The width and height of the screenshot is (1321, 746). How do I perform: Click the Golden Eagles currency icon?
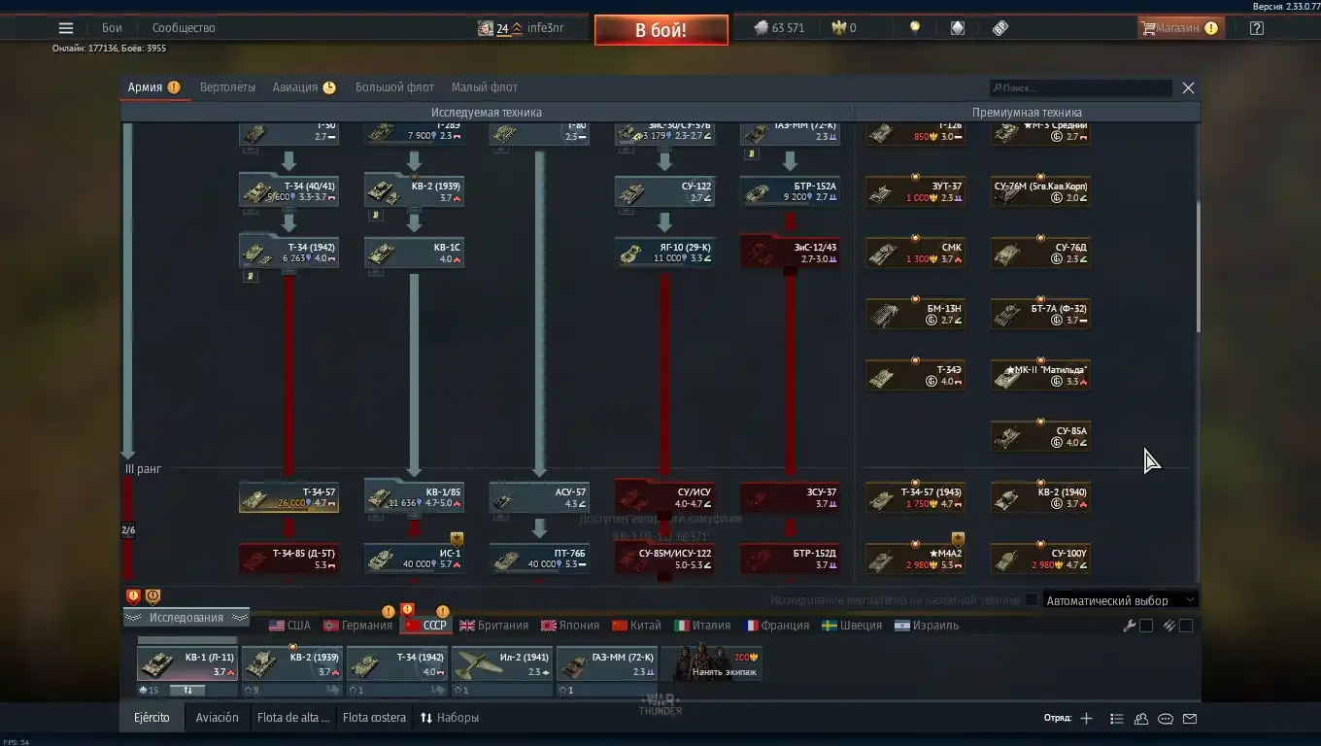(838, 28)
